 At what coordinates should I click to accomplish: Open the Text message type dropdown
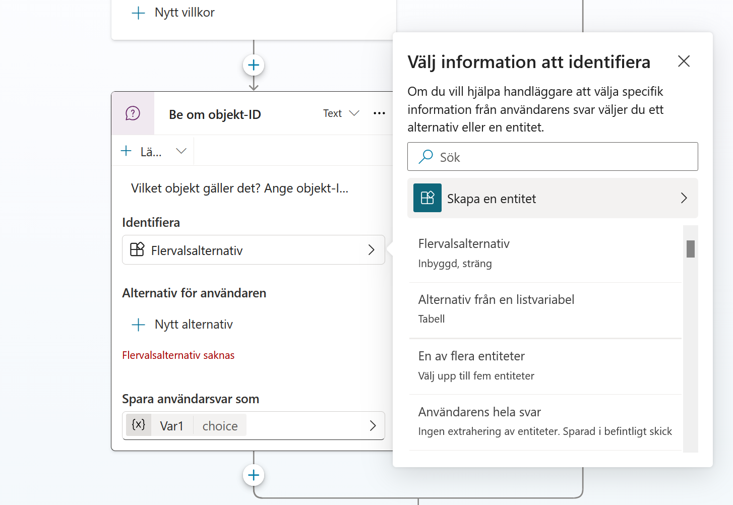tap(341, 113)
